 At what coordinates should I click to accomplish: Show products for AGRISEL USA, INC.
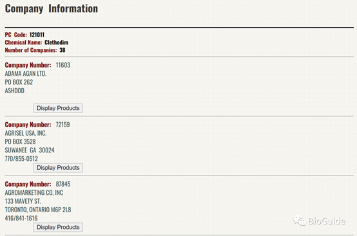click(58, 168)
